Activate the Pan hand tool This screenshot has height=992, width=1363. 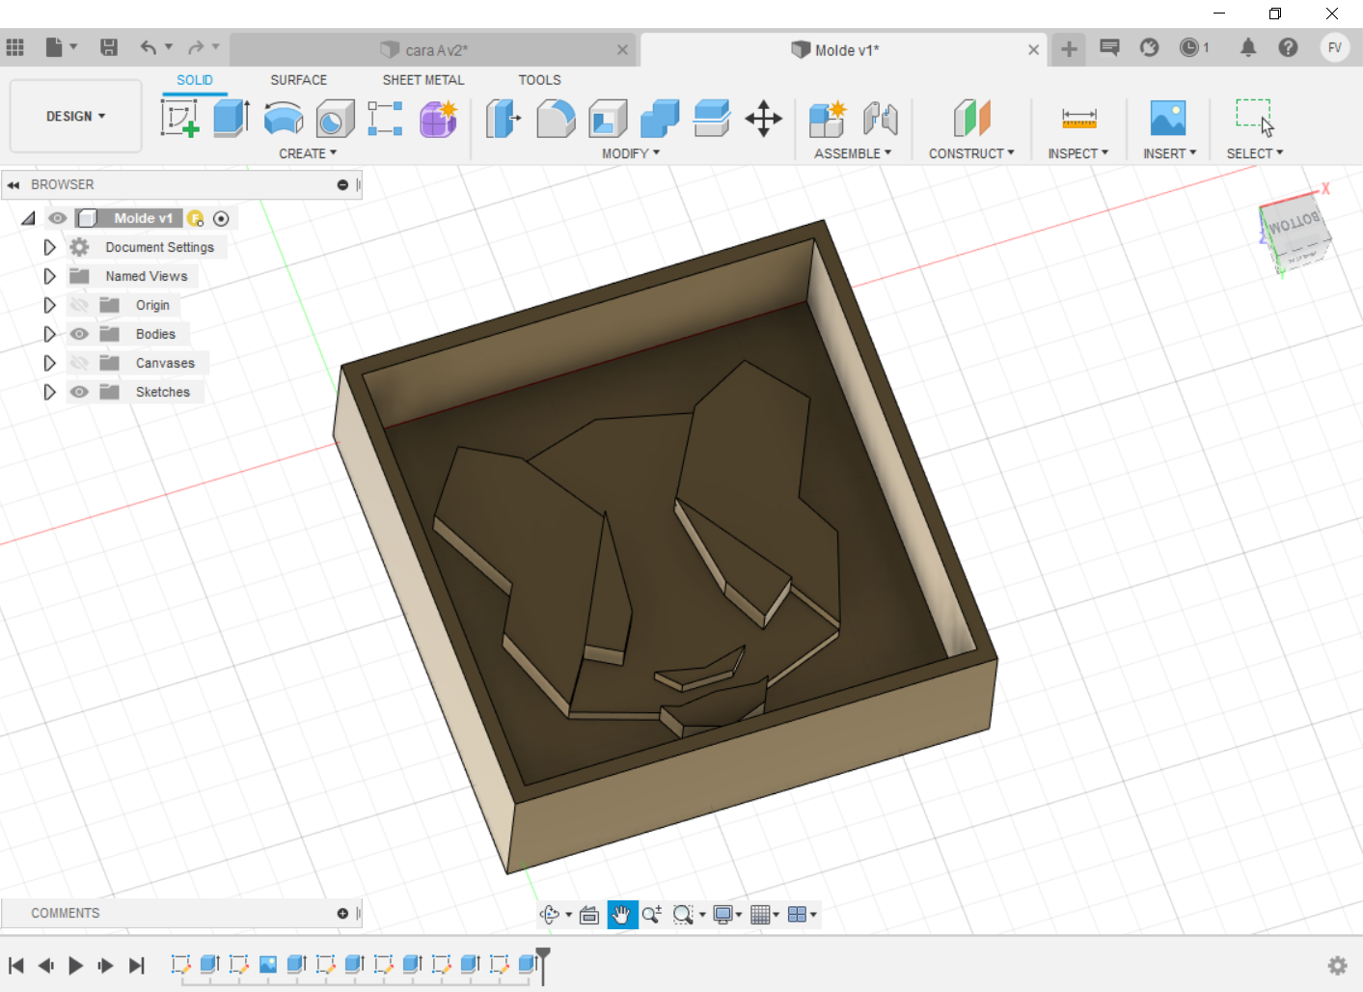[x=621, y=915]
